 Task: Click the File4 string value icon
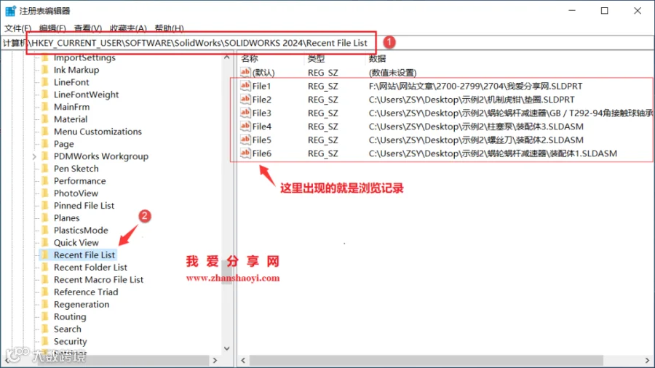pos(245,127)
